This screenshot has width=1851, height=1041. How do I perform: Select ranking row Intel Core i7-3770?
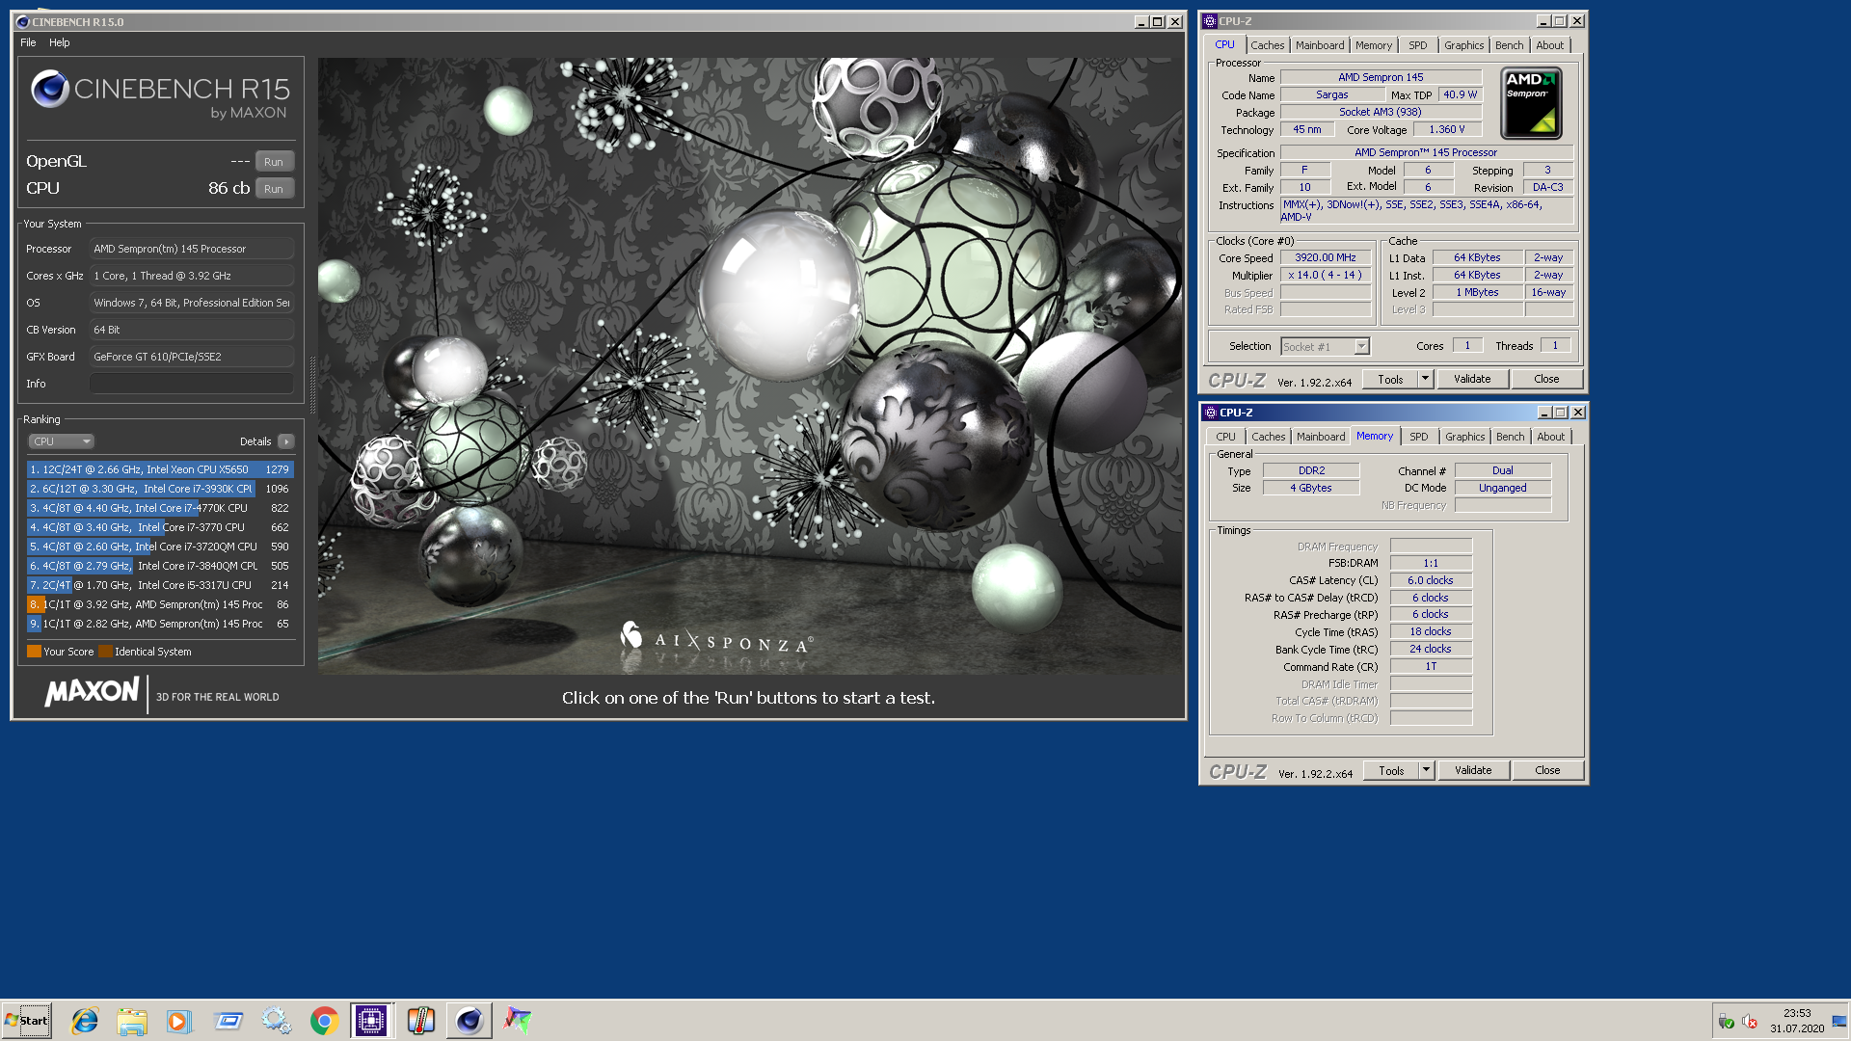point(160,527)
